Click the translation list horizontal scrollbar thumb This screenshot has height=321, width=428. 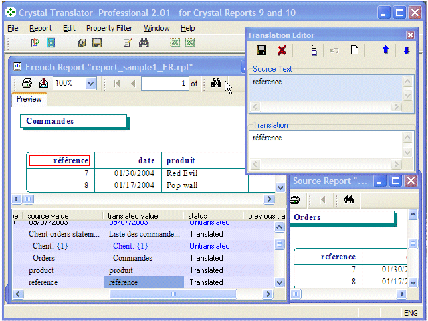(173, 294)
